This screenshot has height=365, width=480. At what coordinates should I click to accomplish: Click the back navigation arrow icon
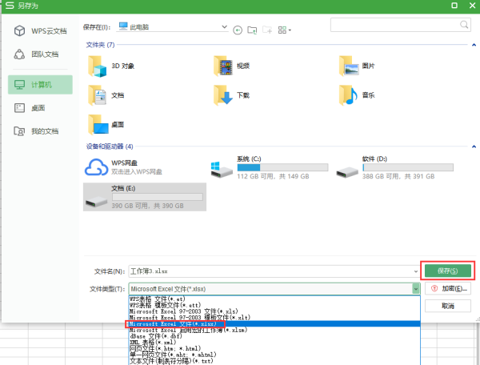238,30
